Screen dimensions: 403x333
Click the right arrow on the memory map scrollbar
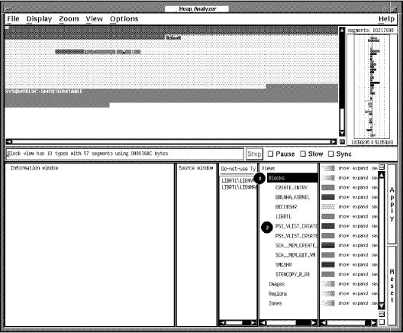(334, 142)
